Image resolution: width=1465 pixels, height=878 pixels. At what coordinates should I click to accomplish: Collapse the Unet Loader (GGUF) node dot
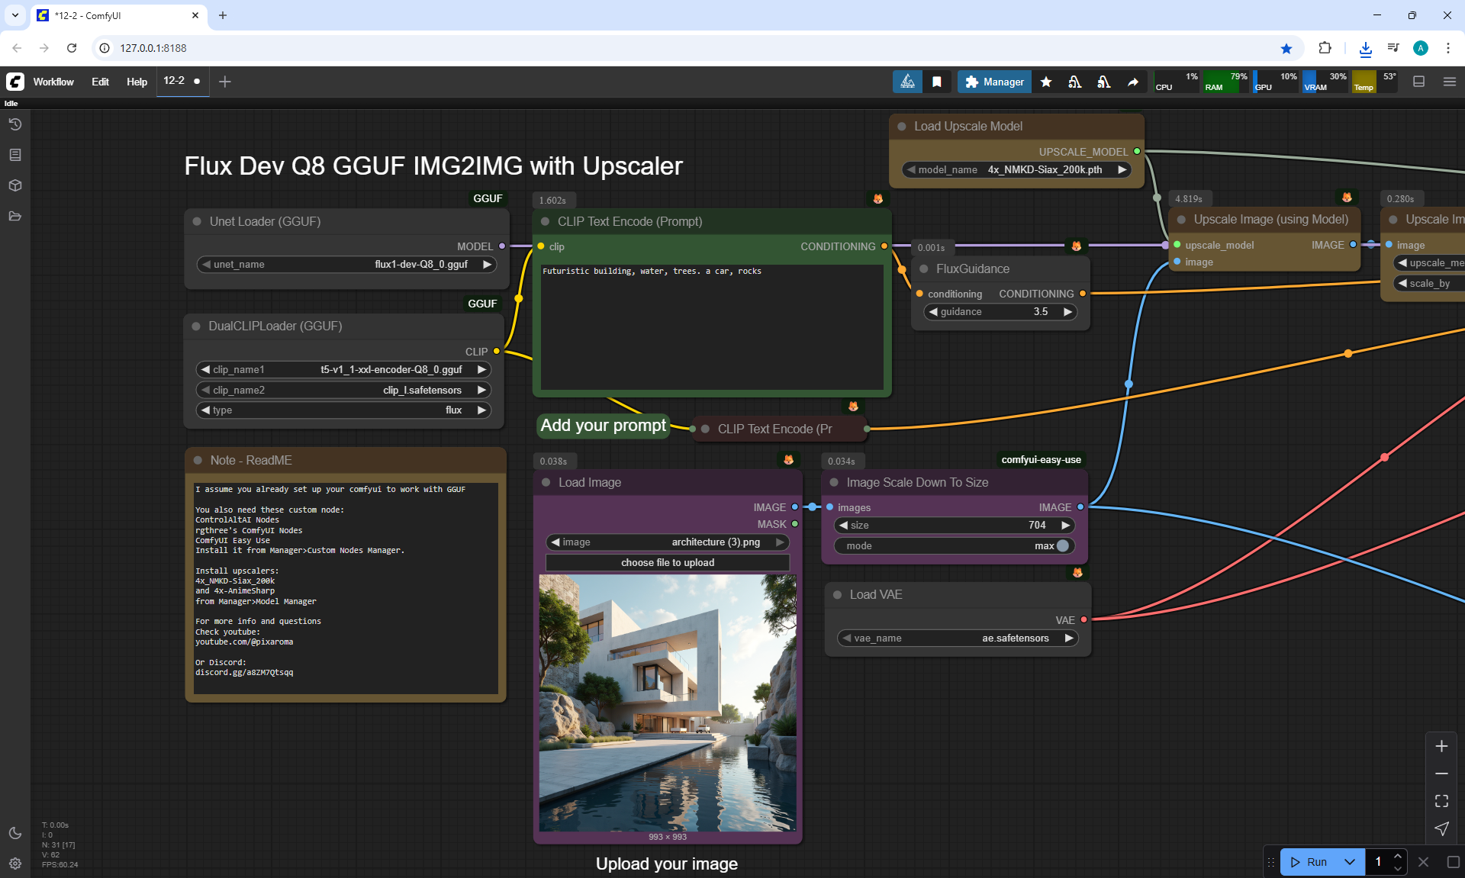[197, 221]
